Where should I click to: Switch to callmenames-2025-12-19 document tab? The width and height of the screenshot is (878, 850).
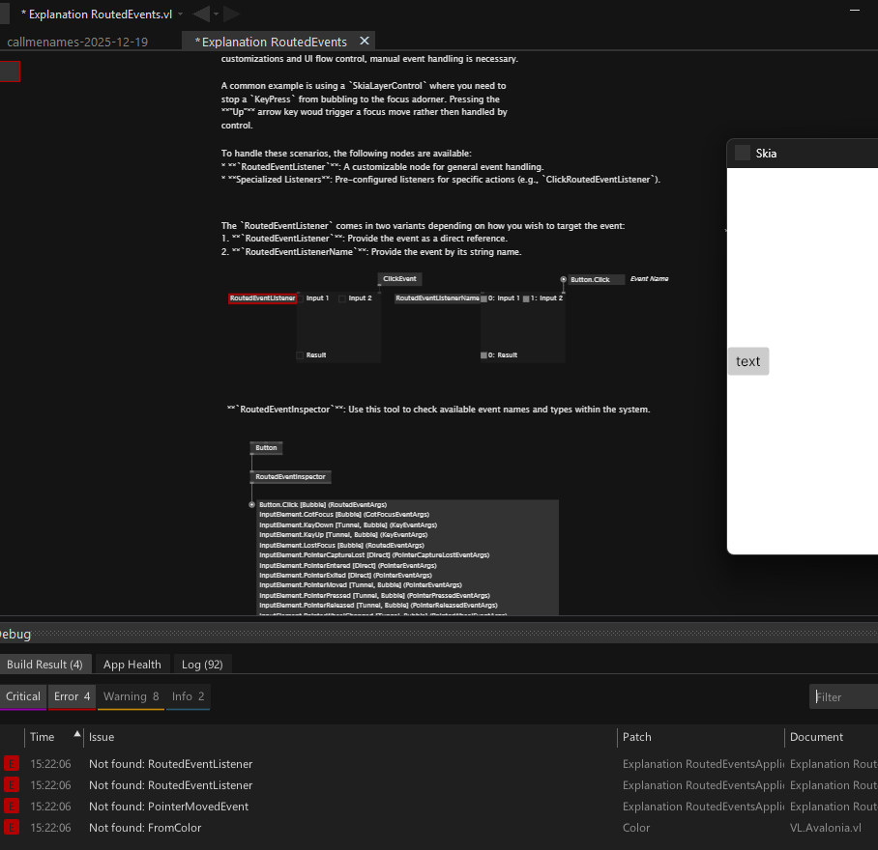(77, 42)
